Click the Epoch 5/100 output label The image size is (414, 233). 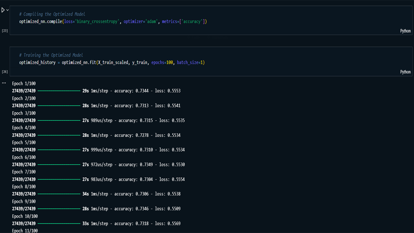pyautogui.click(x=24, y=143)
